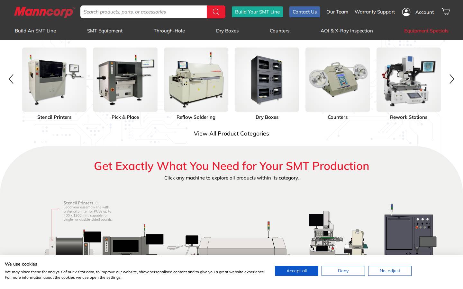Screen dimensions: 463x289
Task: Accept all cookies
Action: (x=296, y=271)
